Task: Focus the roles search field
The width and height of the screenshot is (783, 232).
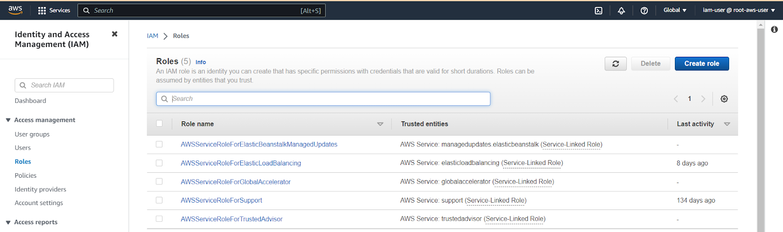Action: (x=323, y=99)
